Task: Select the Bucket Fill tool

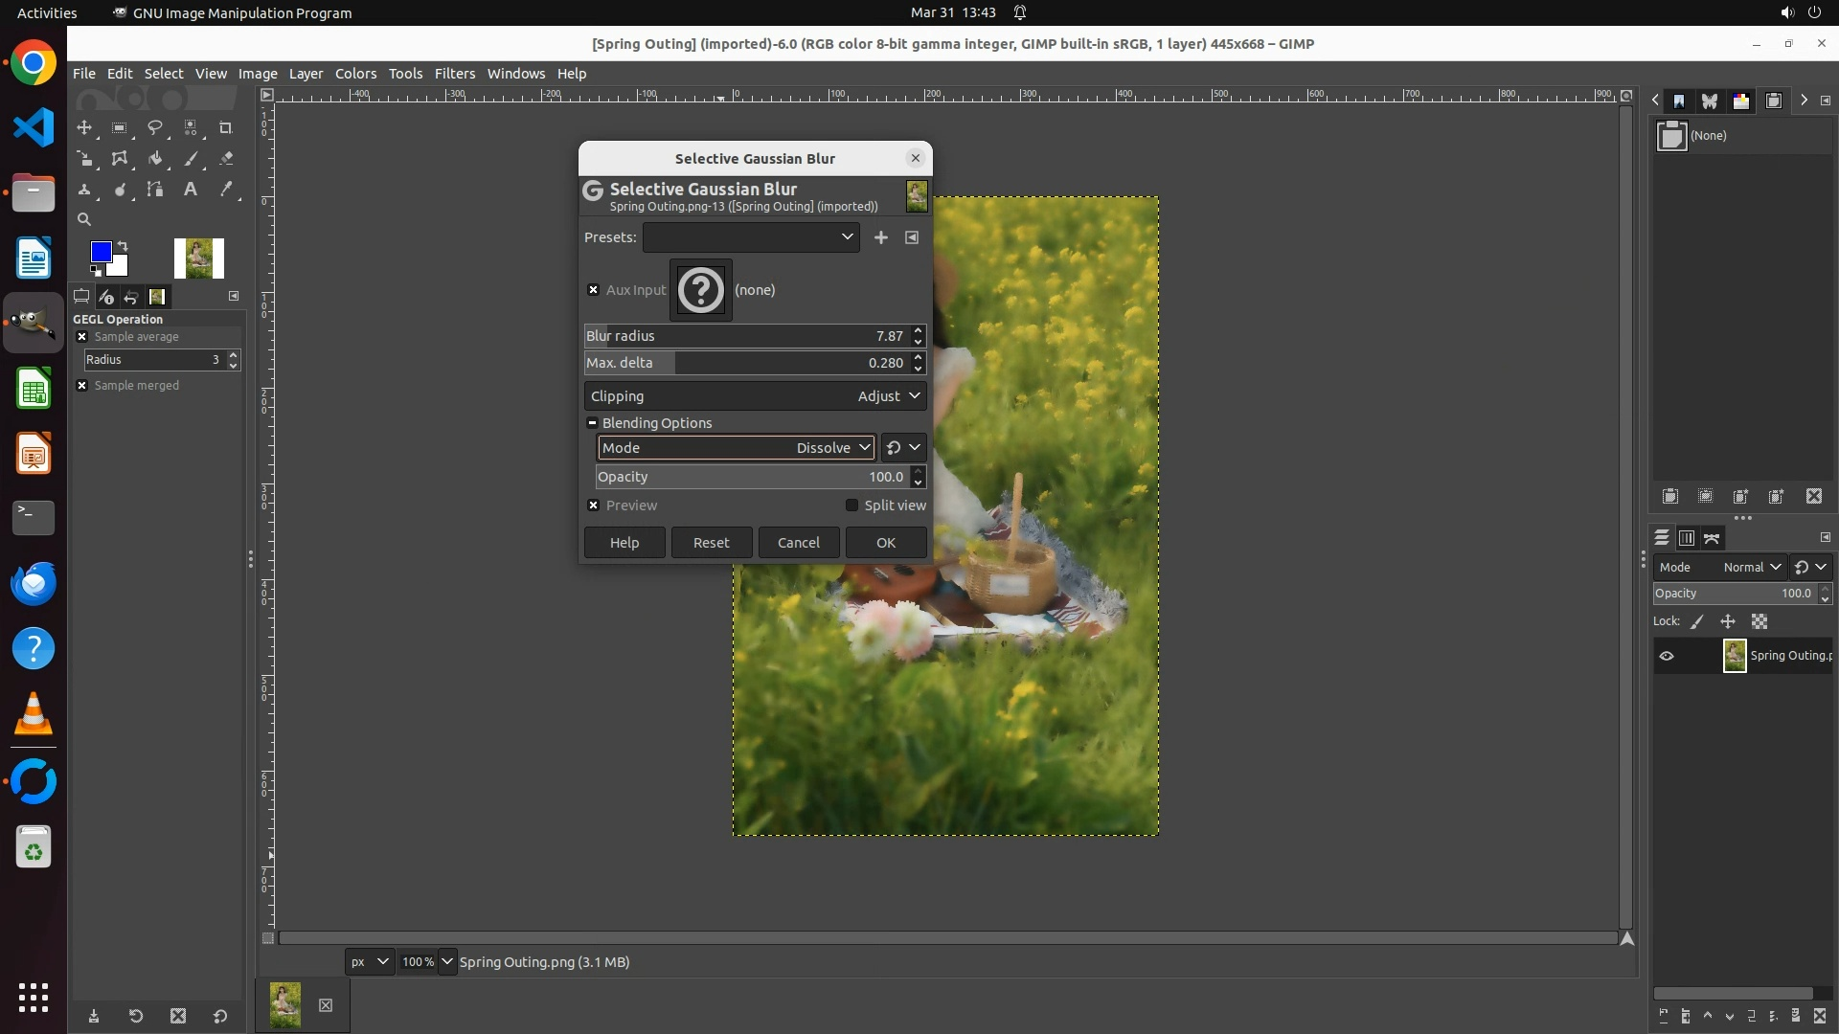Action: [x=155, y=159]
